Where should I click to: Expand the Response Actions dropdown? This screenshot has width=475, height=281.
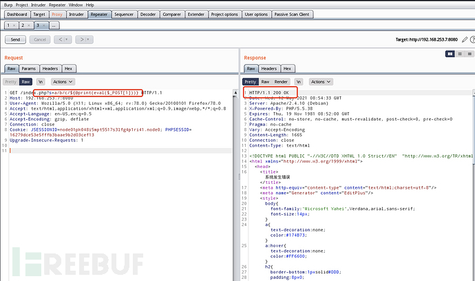(x=321, y=81)
